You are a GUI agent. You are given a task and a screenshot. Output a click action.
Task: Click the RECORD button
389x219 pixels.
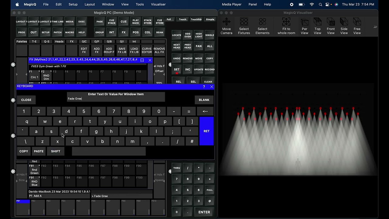pyautogui.click(x=209, y=70)
